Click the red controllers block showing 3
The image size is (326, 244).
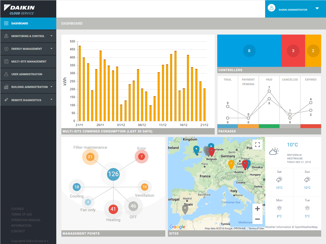click(x=293, y=51)
